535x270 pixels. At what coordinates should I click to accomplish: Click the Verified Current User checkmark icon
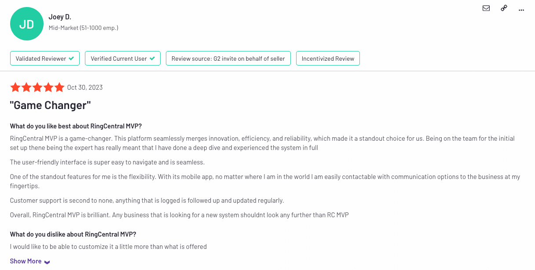[152, 58]
